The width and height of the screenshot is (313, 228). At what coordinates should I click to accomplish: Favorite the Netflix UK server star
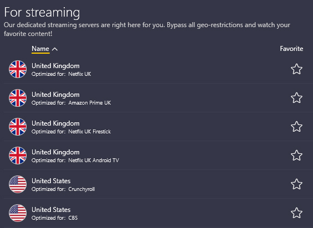pos(296,69)
